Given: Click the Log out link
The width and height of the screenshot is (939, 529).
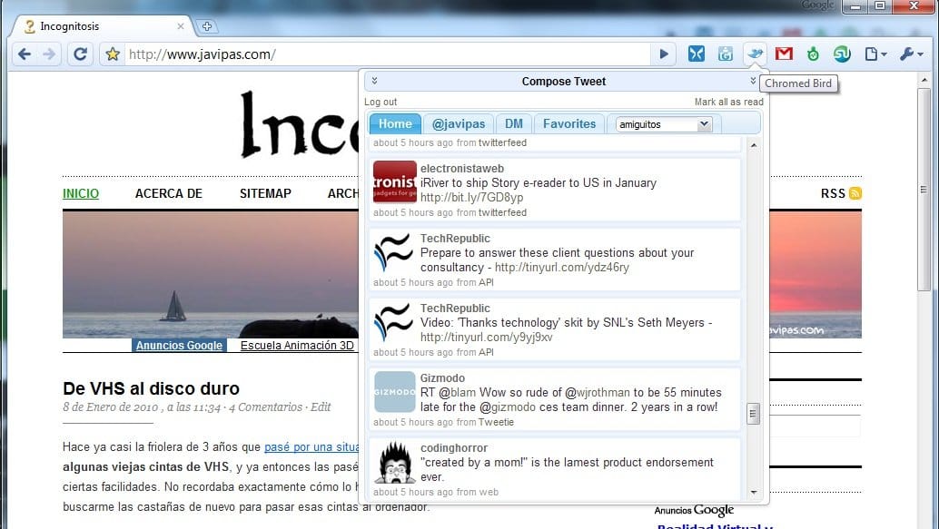Looking at the screenshot, I should [381, 102].
